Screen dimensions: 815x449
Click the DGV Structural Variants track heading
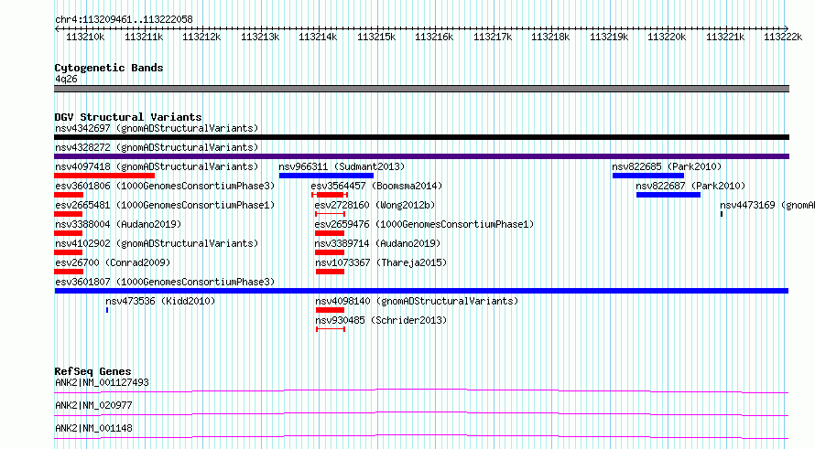pyautogui.click(x=128, y=117)
